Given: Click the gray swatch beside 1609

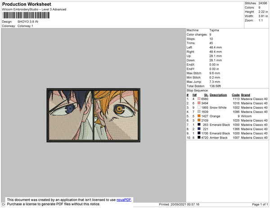Looking at the screenshot, I should coord(199,112).
